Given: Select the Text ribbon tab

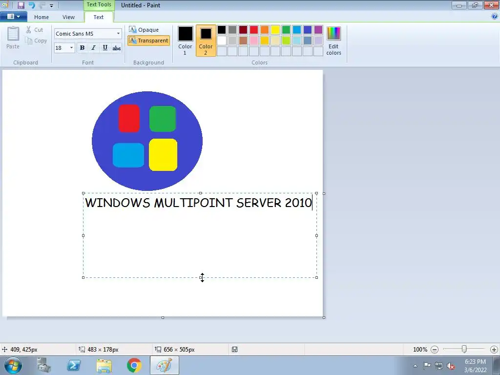Looking at the screenshot, I should (99, 17).
